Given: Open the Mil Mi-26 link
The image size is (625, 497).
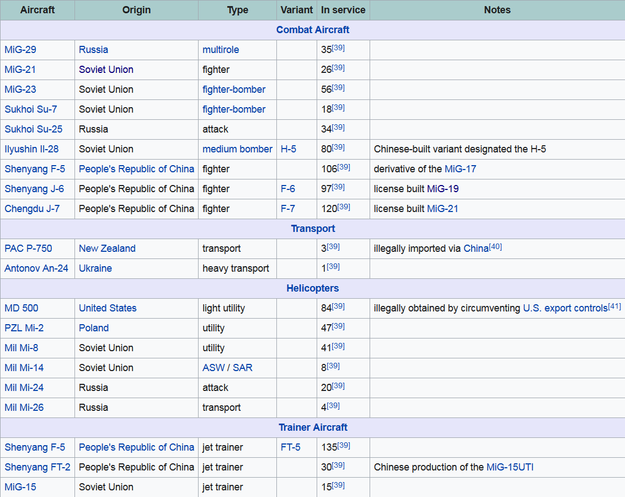Looking at the screenshot, I should [24, 408].
